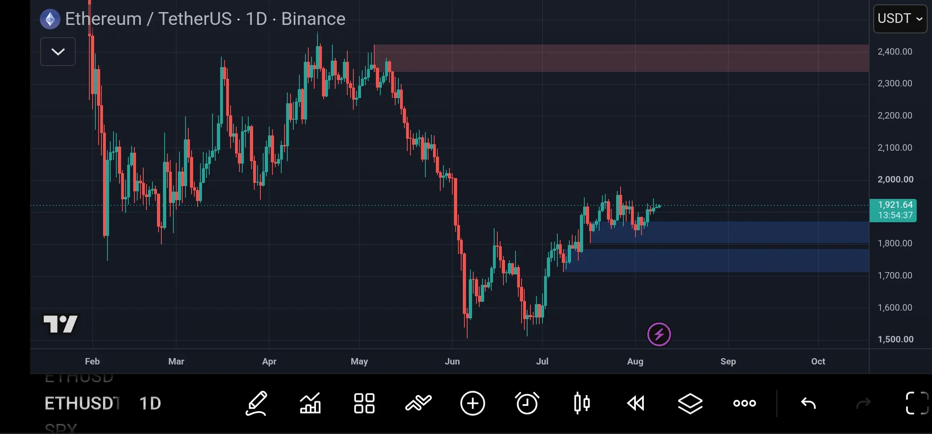This screenshot has height=434, width=932.
Task: Open the object tree layers icon
Action: click(691, 403)
